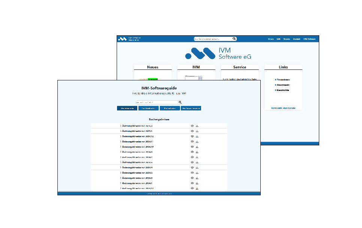Download the Änderungshinweise 2025/1 document
Image resolution: width=362 pixels, height=228 pixels.
coord(197,131)
